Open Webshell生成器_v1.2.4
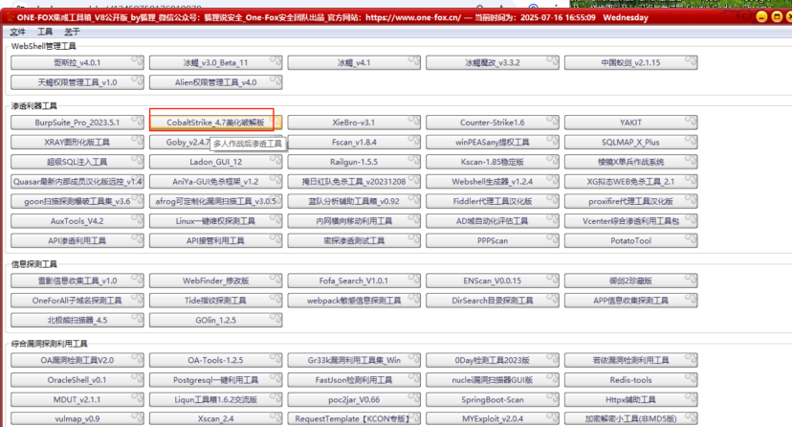The image size is (793, 427). 493,182
